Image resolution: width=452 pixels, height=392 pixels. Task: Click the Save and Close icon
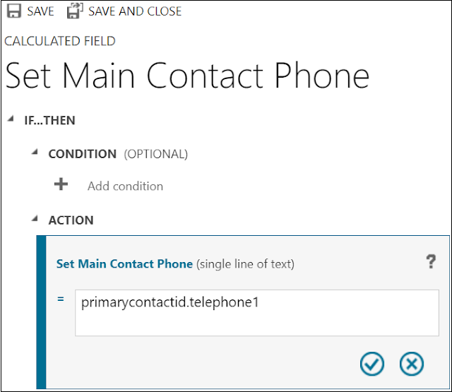point(75,11)
